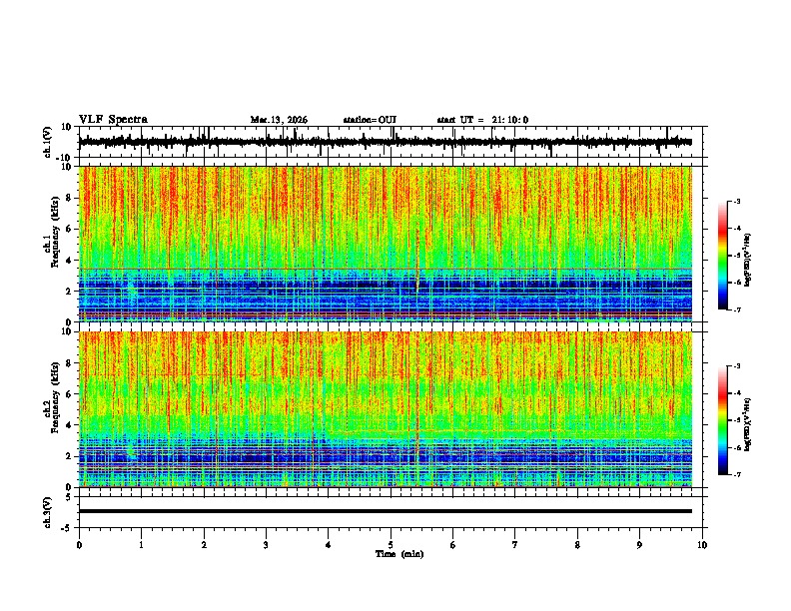This screenshot has height=611, width=791.
Task: Click the "6" kHz tick of ch.1 spectrogram
Action: coord(69,230)
